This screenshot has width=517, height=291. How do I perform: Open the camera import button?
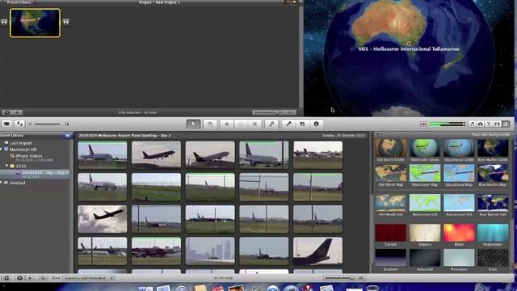click(x=7, y=124)
